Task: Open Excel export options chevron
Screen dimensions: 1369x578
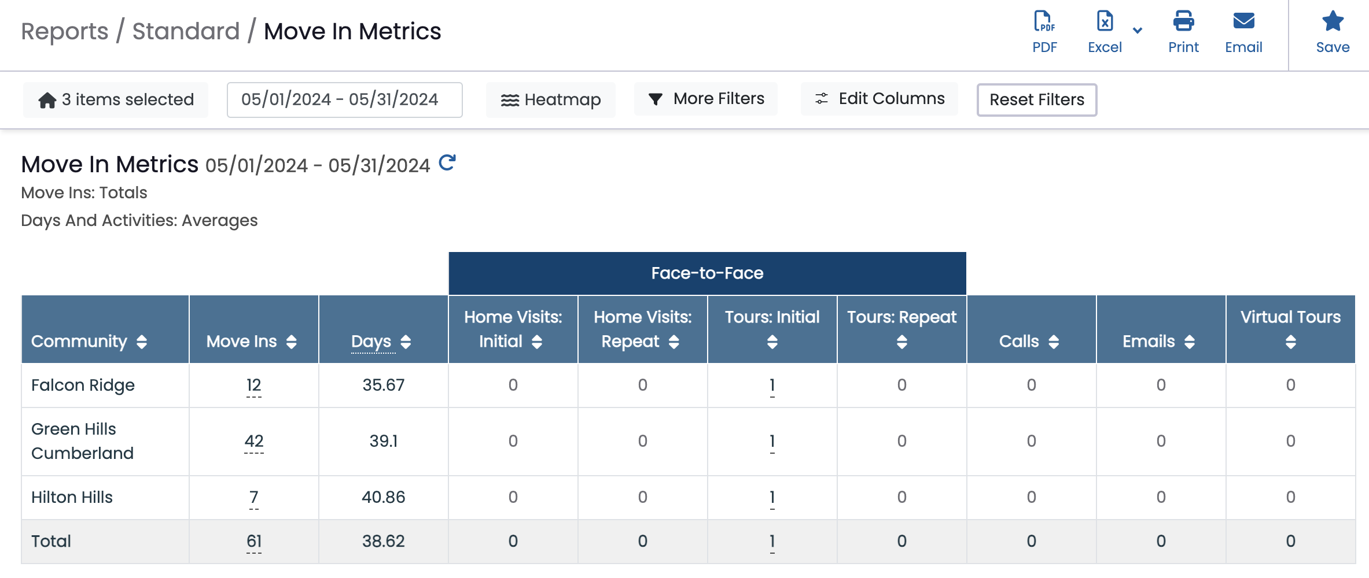Action: coord(1138,31)
